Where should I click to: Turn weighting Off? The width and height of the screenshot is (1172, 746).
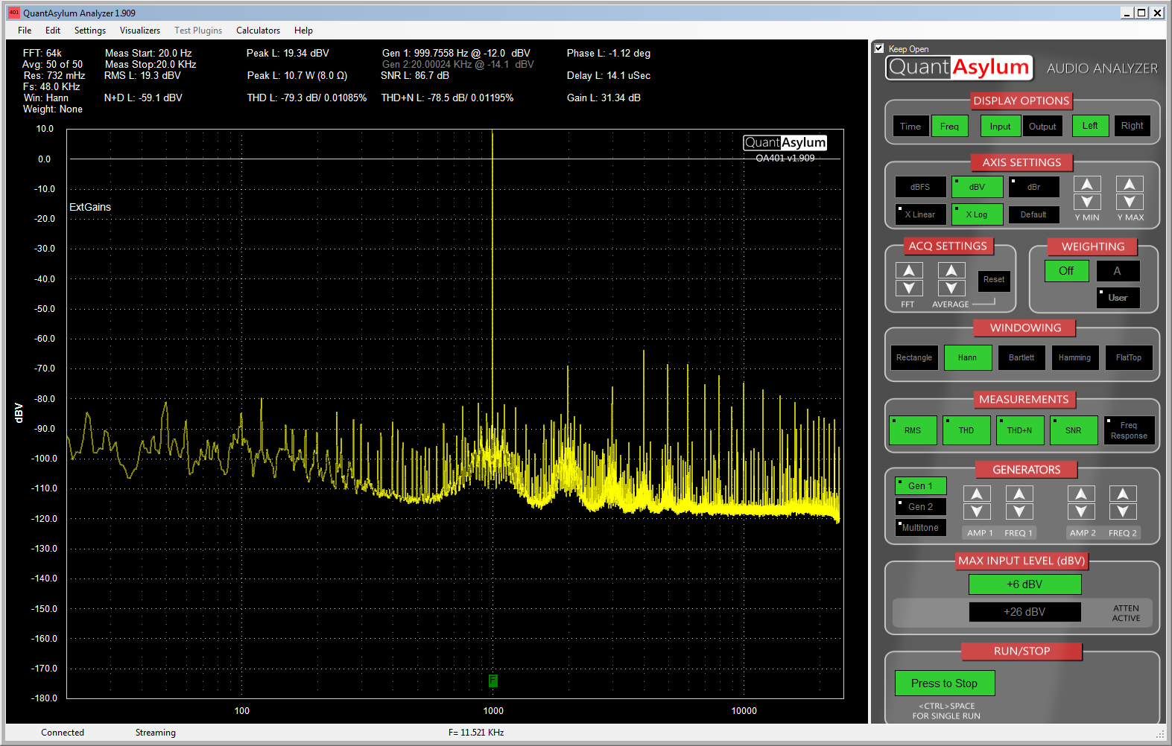pyautogui.click(x=1067, y=271)
